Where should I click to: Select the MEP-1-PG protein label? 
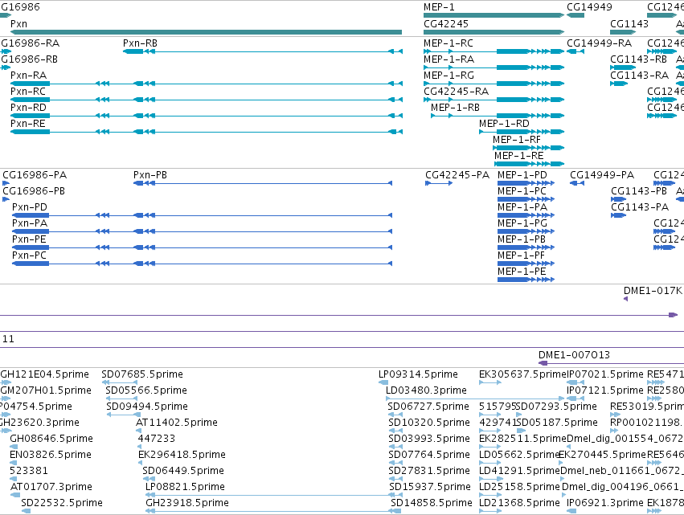[x=522, y=223]
